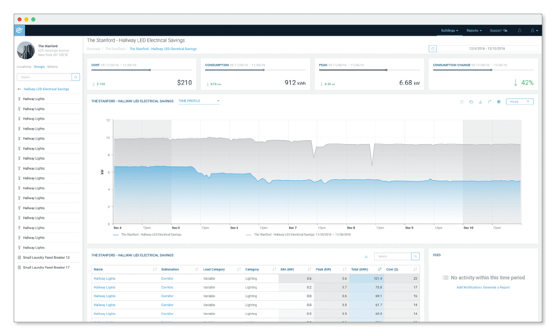Click the sidebar search magnifier icon
556x336 pixels.
(76, 77)
